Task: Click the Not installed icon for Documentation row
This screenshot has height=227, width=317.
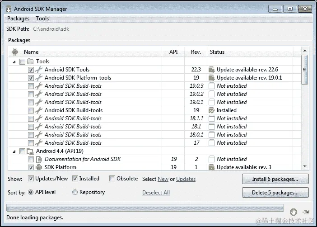Action: coord(211,159)
